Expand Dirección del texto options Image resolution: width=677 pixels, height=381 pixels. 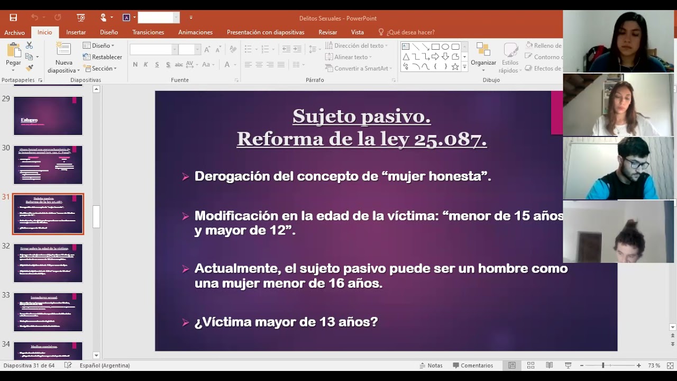356,46
